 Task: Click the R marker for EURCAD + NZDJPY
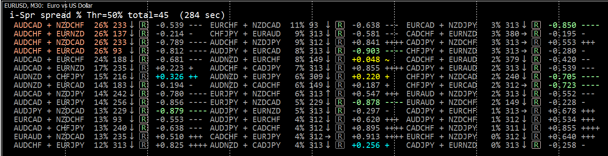536,25
